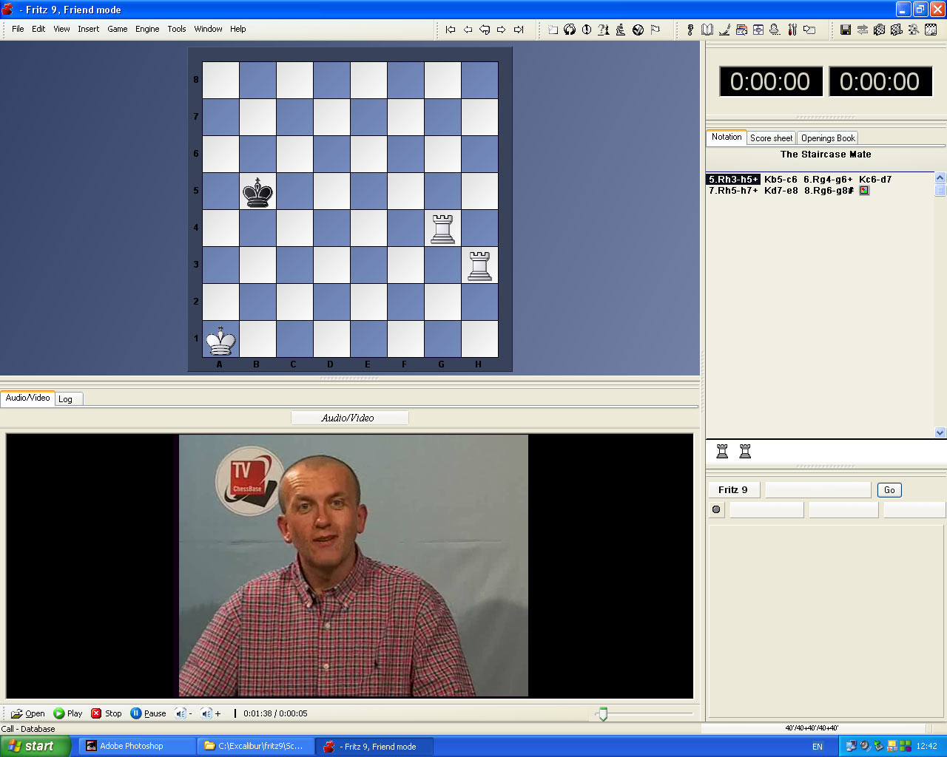Click the chess clock icon
This screenshot has height=757, width=947.
pos(587,30)
